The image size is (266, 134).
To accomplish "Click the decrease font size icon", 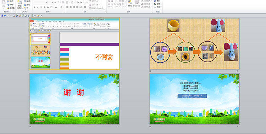I will point(58,2).
